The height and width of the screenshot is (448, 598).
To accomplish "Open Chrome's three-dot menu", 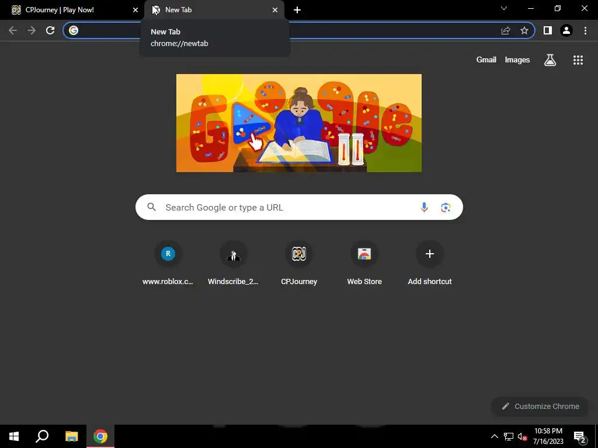I will coord(585,30).
